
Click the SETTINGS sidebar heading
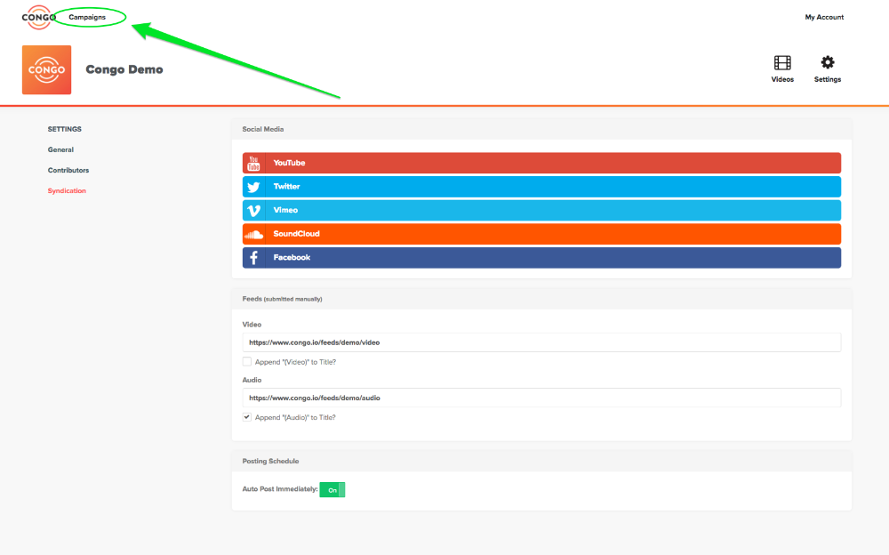(x=65, y=129)
